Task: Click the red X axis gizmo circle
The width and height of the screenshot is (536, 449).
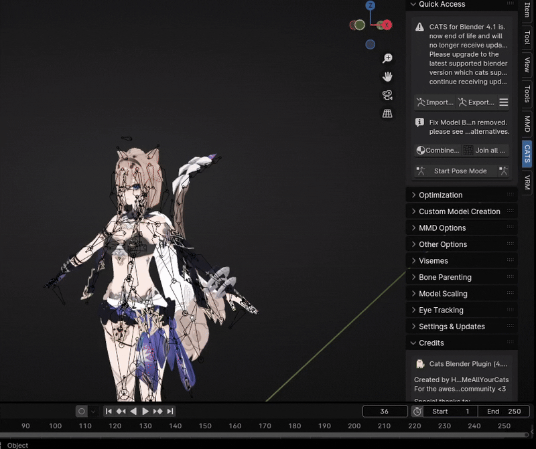Action: [387, 25]
